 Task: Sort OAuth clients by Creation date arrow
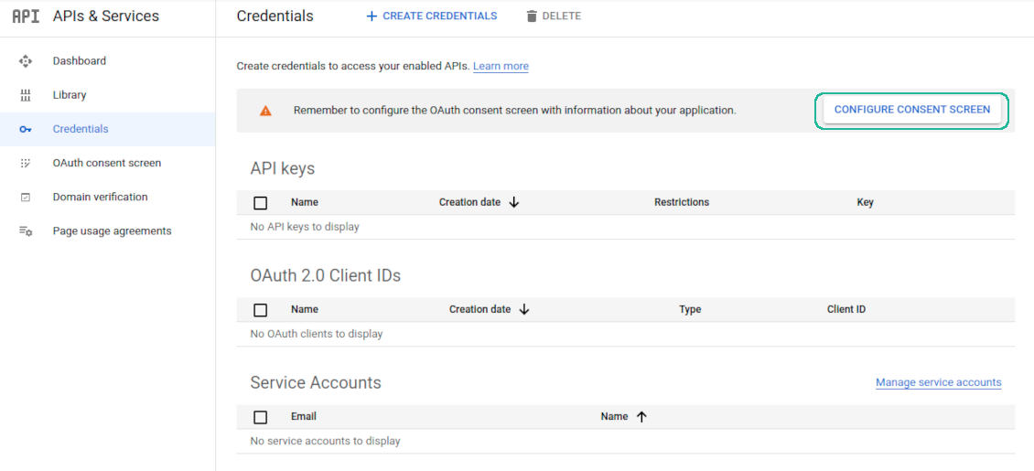click(x=524, y=309)
